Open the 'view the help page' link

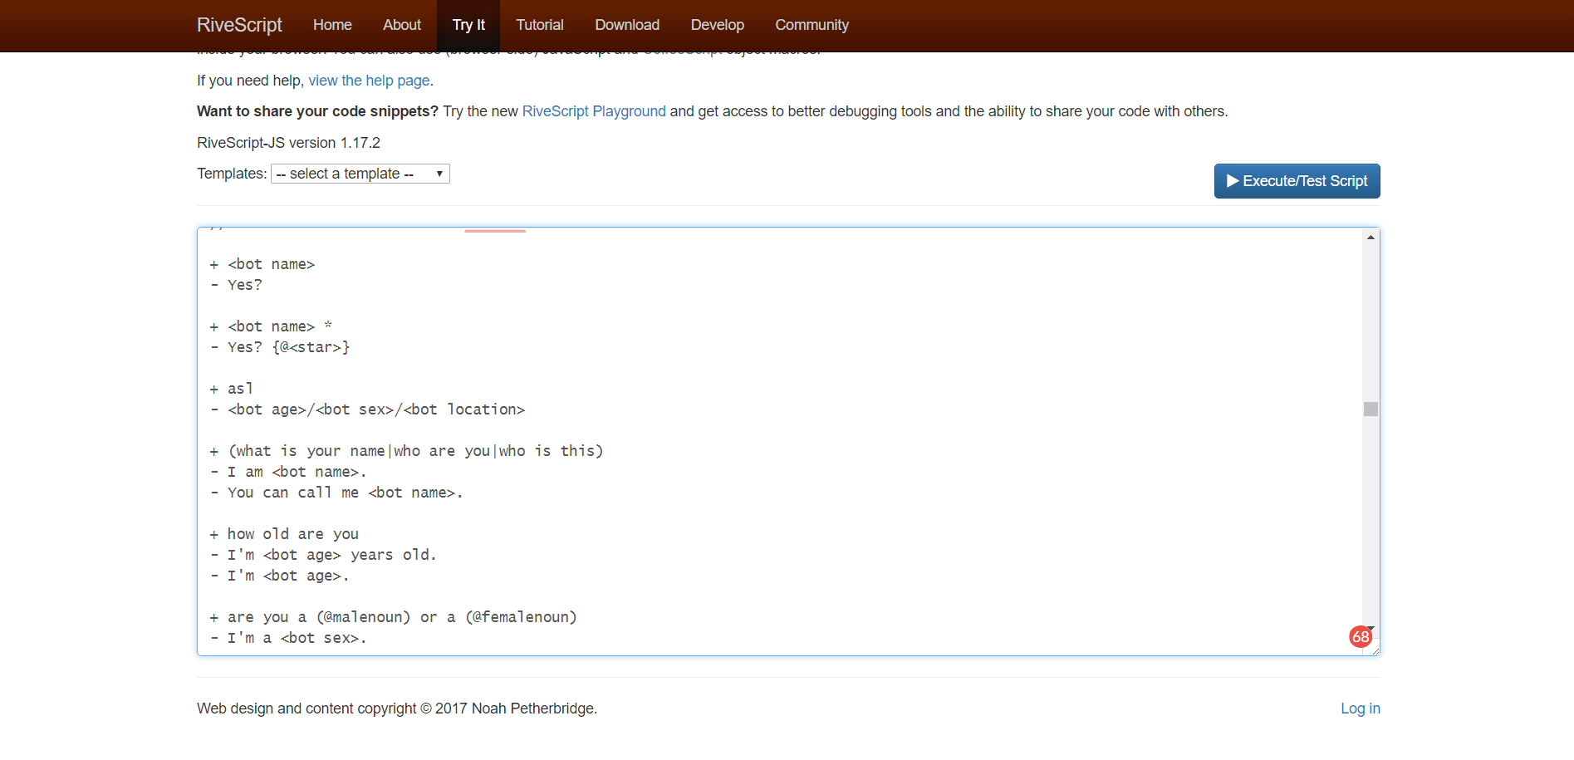pyautogui.click(x=369, y=80)
